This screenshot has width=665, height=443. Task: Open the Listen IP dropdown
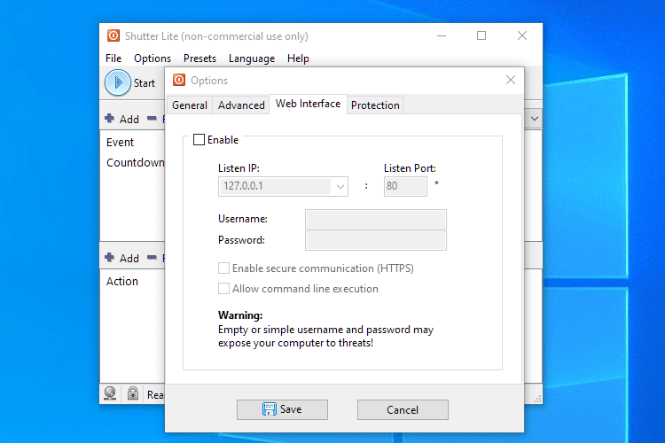(x=340, y=187)
